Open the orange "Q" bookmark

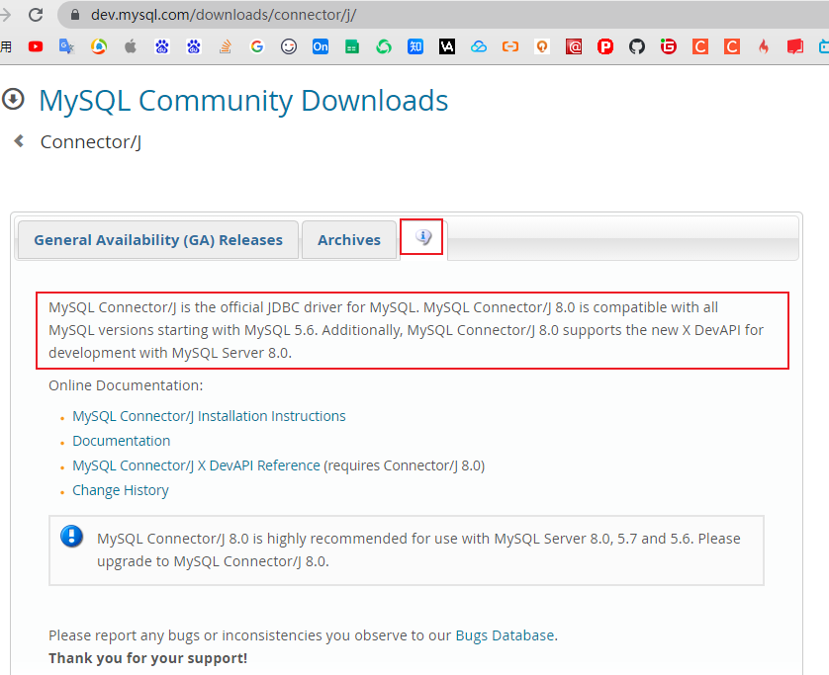(542, 47)
